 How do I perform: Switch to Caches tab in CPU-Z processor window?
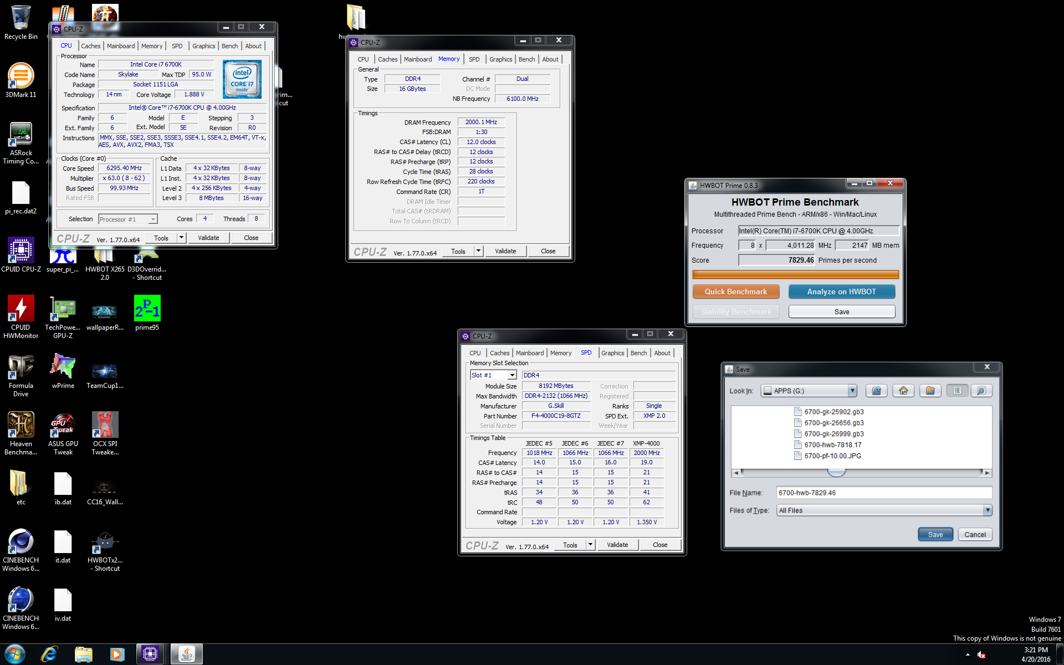point(91,46)
